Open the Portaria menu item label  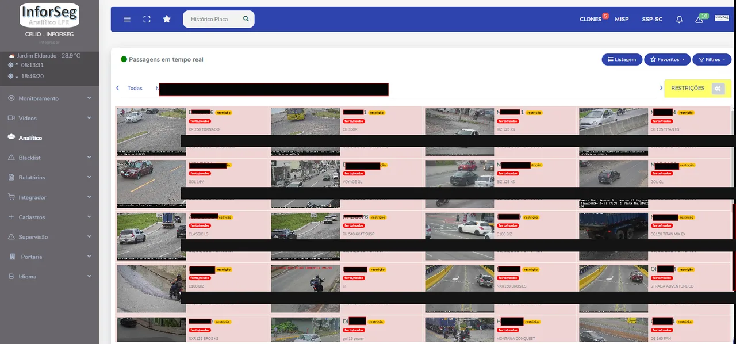(32, 257)
